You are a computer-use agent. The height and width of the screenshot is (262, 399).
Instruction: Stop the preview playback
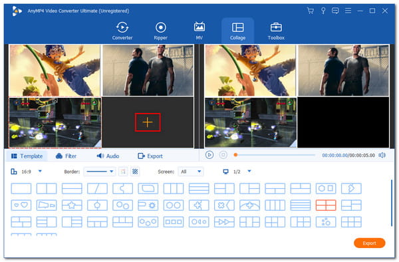pyautogui.click(x=223, y=155)
